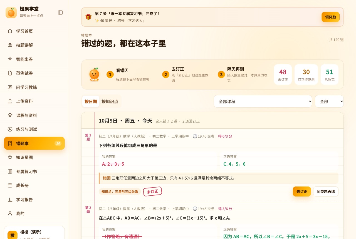Click the correct answer C. 4，5，6
This screenshot has width=356, height=239.
(x=234, y=164)
